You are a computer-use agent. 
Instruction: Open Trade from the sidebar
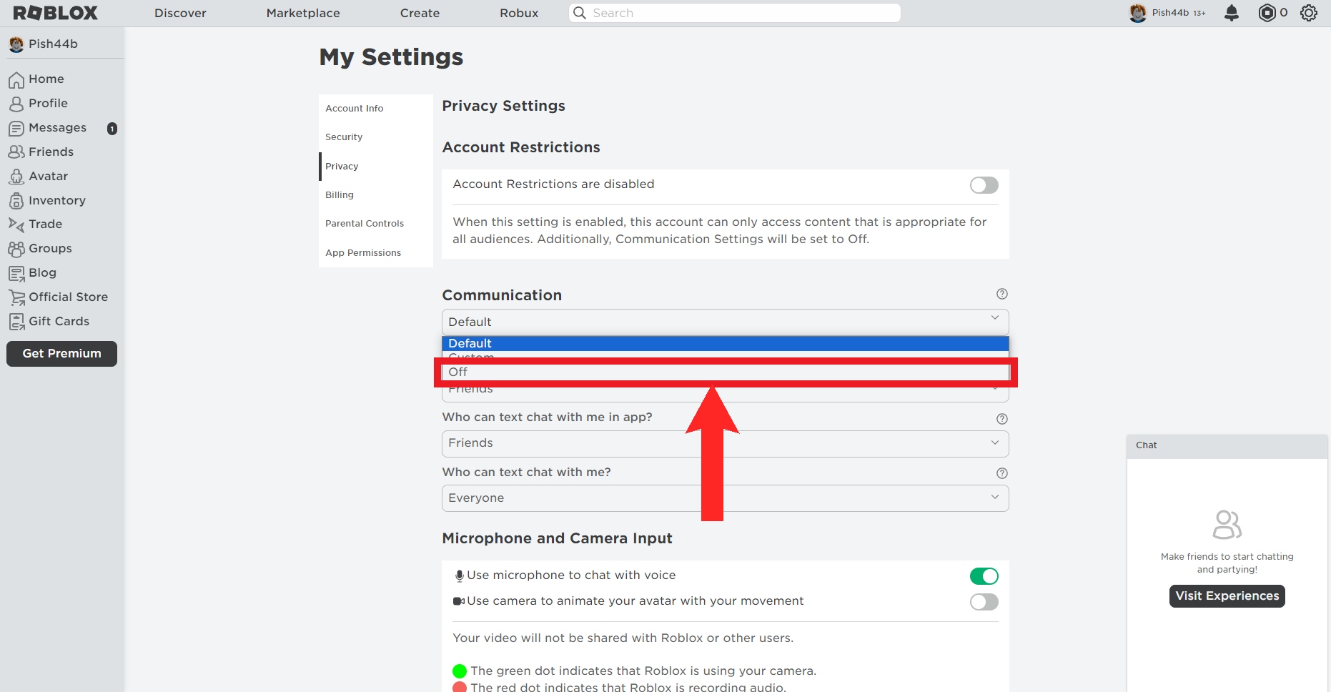click(x=45, y=224)
